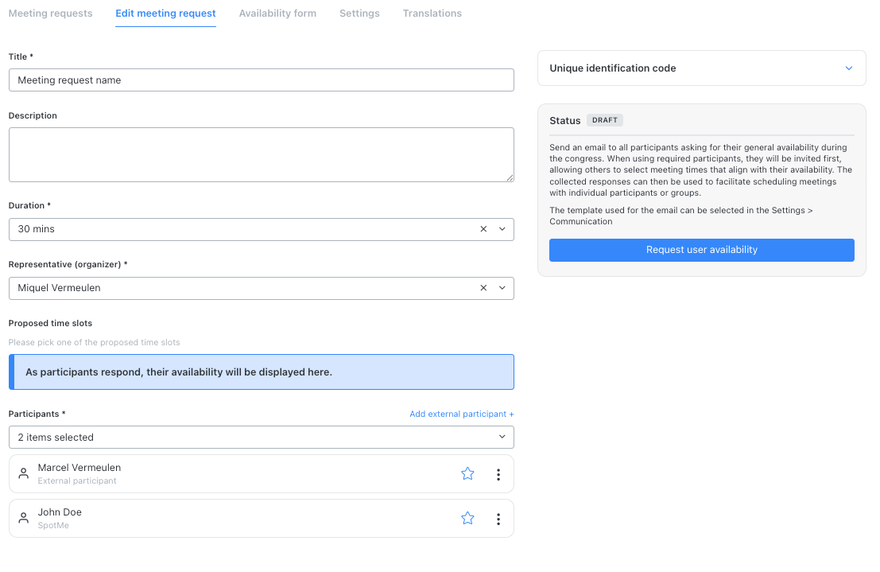Focus the Description text area
This screenshot has height=572, width=880.
tap(262, 154)
